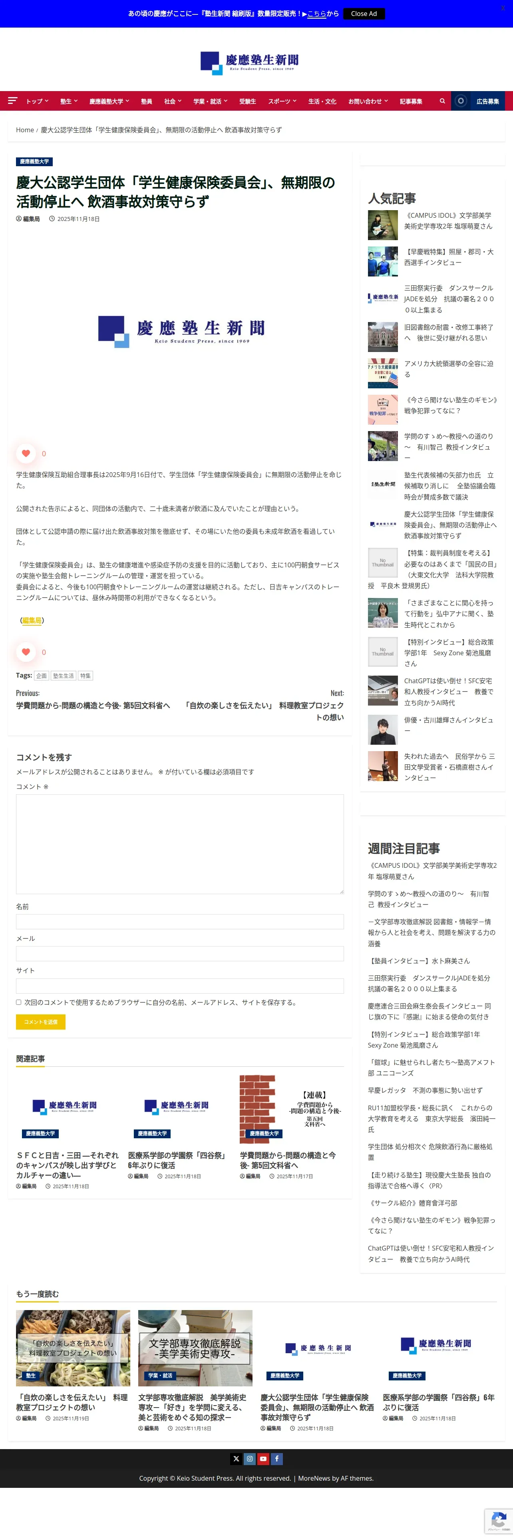Open related article 医療系学部の学園祭 四谷祭 title
The width and height of the screenshot is (513, 1539).
pyautogui.click(x=178, y=1160)
